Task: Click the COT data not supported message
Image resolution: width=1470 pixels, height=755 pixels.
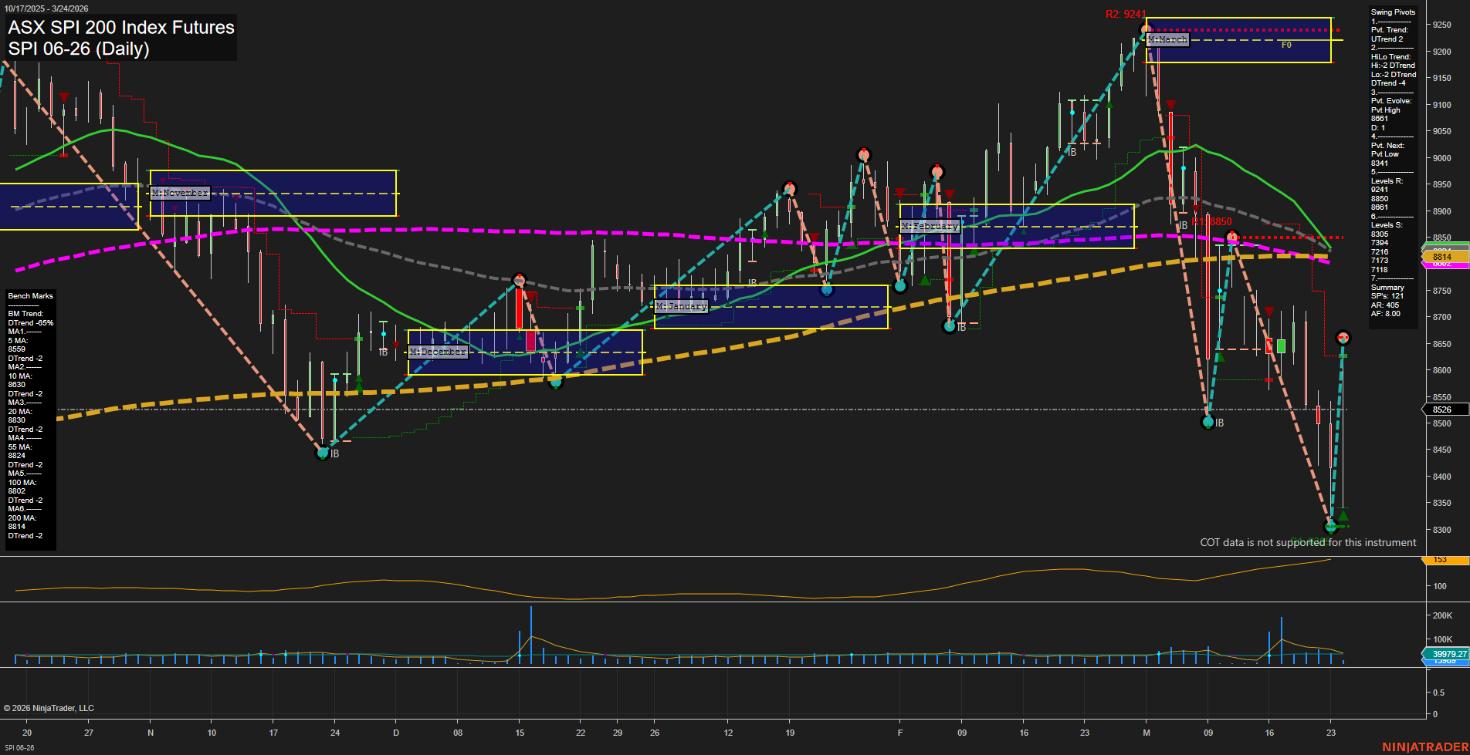Action: coord(1307,542)
